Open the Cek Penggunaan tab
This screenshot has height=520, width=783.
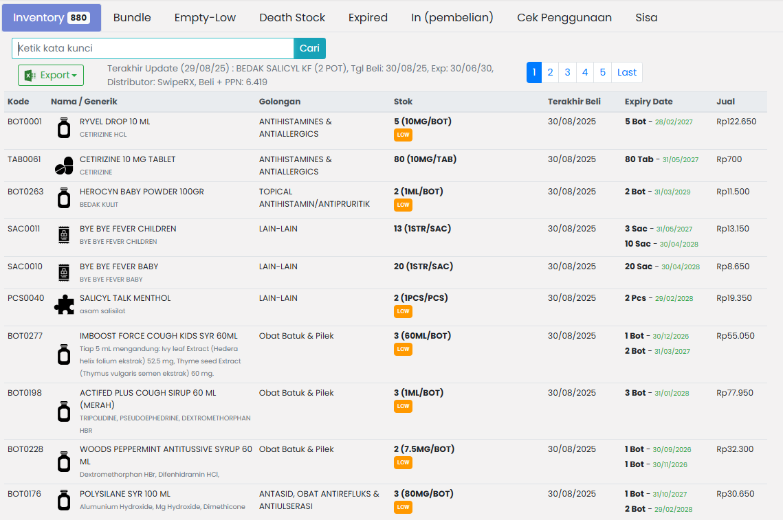point(564,18)
